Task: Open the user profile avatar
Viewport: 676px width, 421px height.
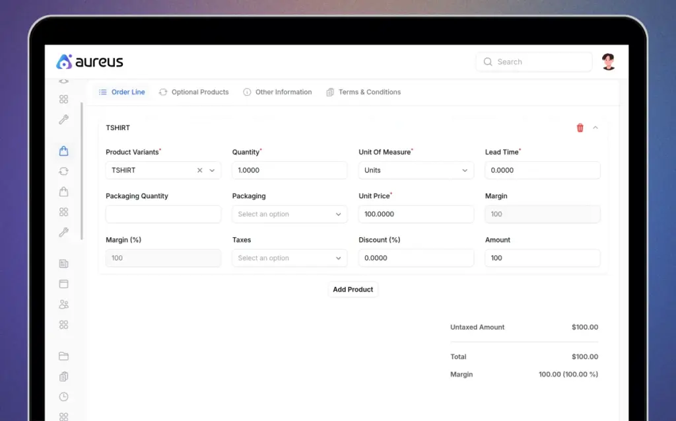Action: [x=608, y=61]
